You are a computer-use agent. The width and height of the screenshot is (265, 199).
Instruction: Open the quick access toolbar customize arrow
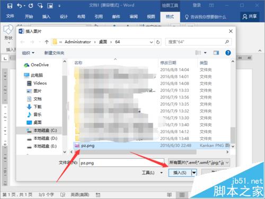pyautogui.click(x=59, y=6)
